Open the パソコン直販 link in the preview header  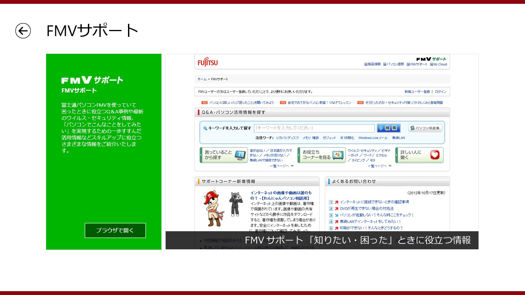pos(394,64)
